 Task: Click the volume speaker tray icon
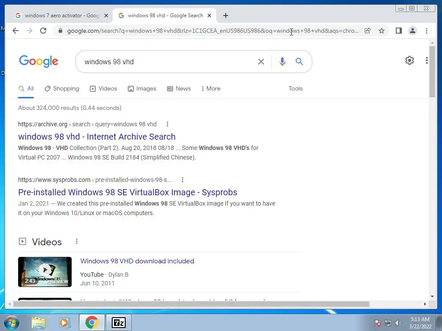[398, 323]
